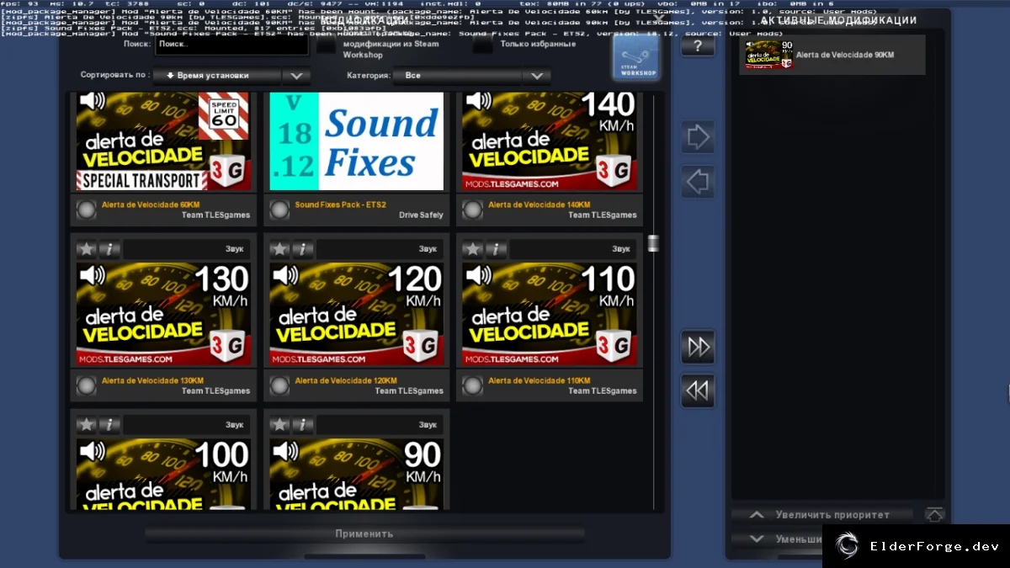
Task: Open the info icon on the 100 KM/h card
Action: tap(109, 425)
